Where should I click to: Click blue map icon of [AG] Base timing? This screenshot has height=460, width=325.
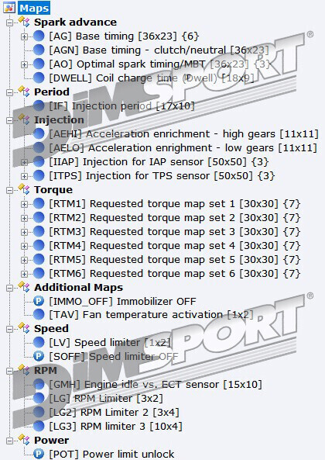pos(39,36)
